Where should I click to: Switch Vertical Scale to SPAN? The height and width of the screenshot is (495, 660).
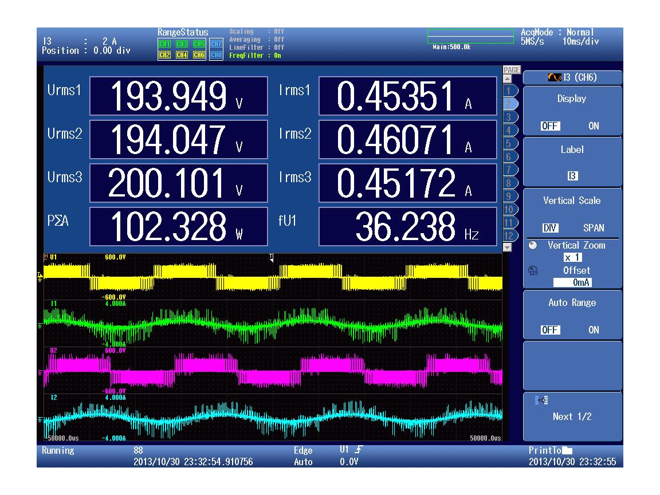coord(594,228)
